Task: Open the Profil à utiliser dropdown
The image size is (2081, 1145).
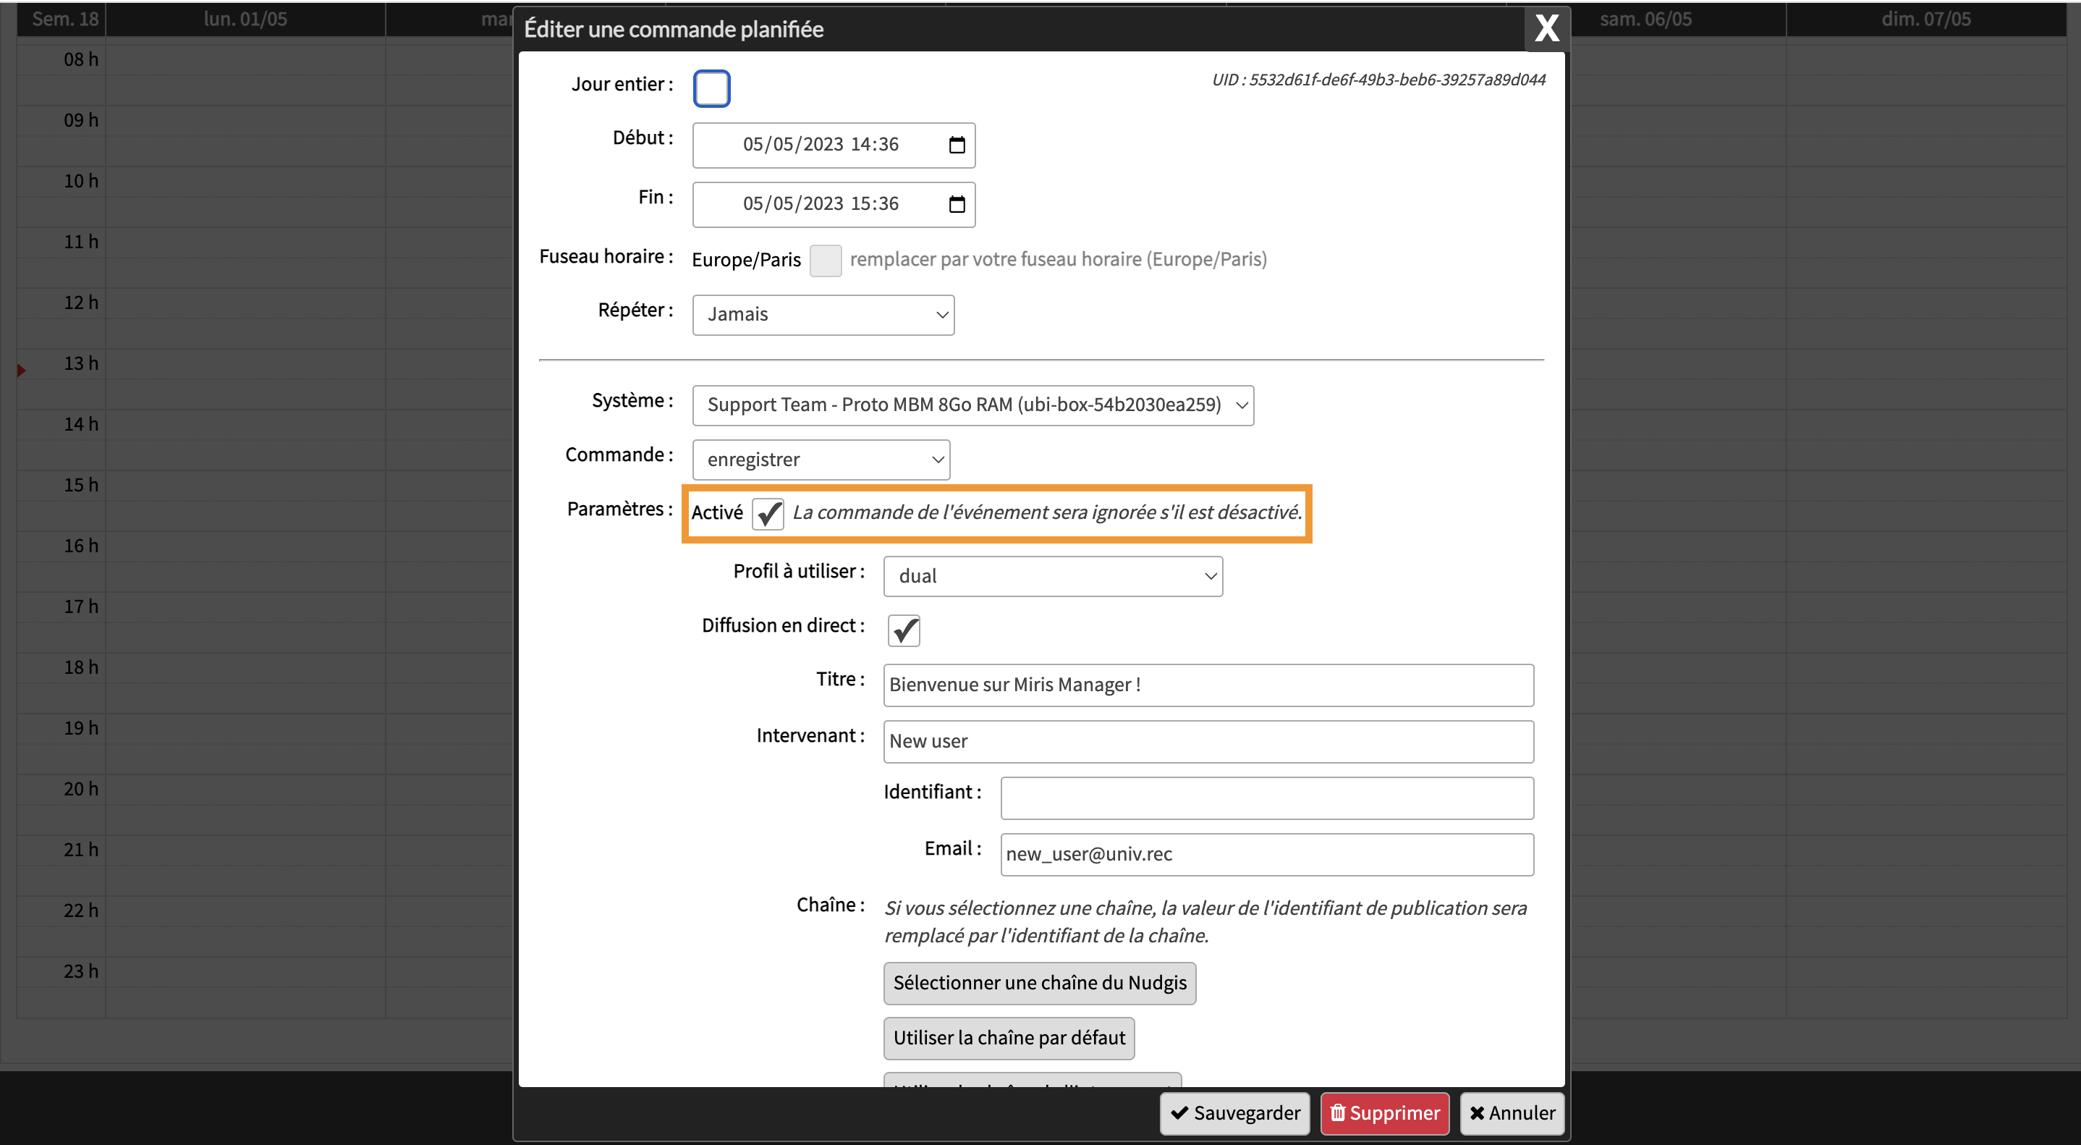Action: pyautogui.click(x=1053, y=576)
